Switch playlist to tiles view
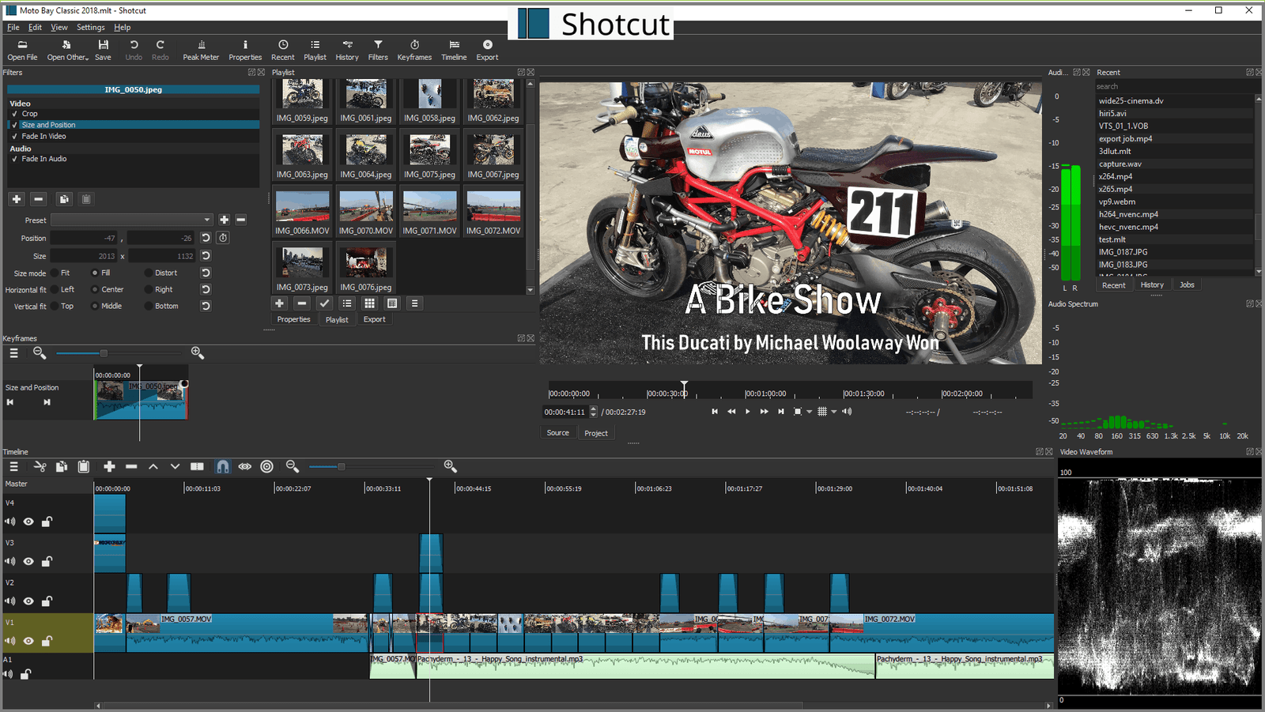The width and height of the screenshot is (1265, 712). tap(369, 303)
